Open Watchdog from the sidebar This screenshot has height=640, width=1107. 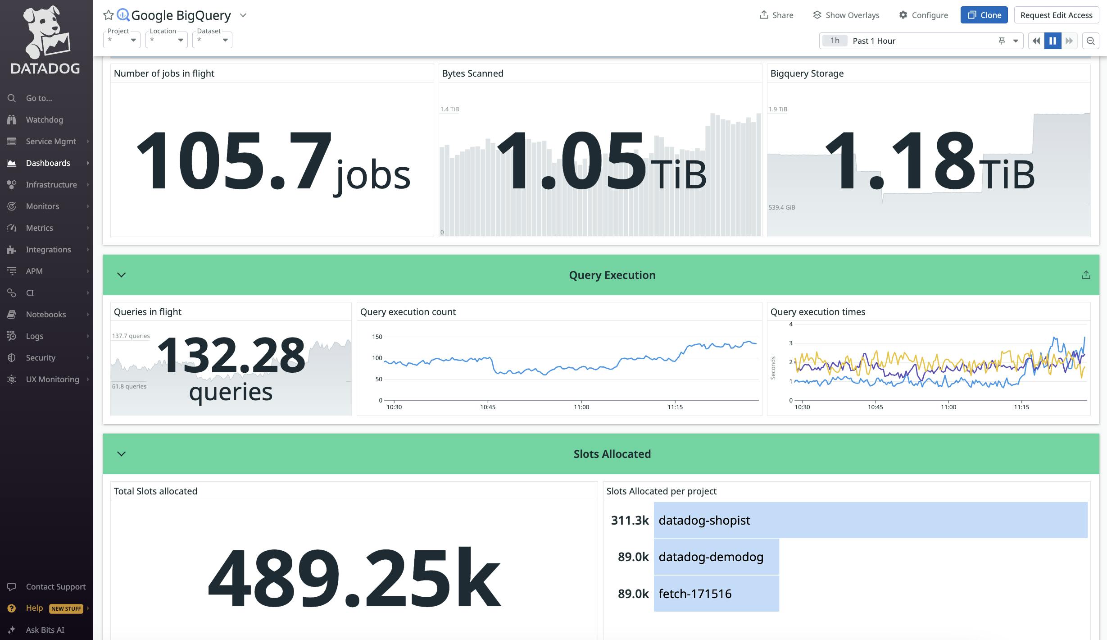(x=44, y=120)
